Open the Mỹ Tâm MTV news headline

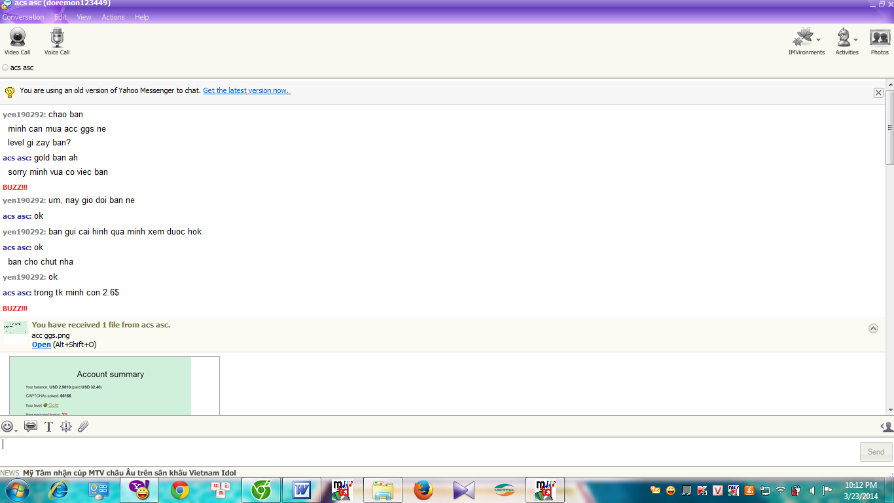click(x=130, y=473)
